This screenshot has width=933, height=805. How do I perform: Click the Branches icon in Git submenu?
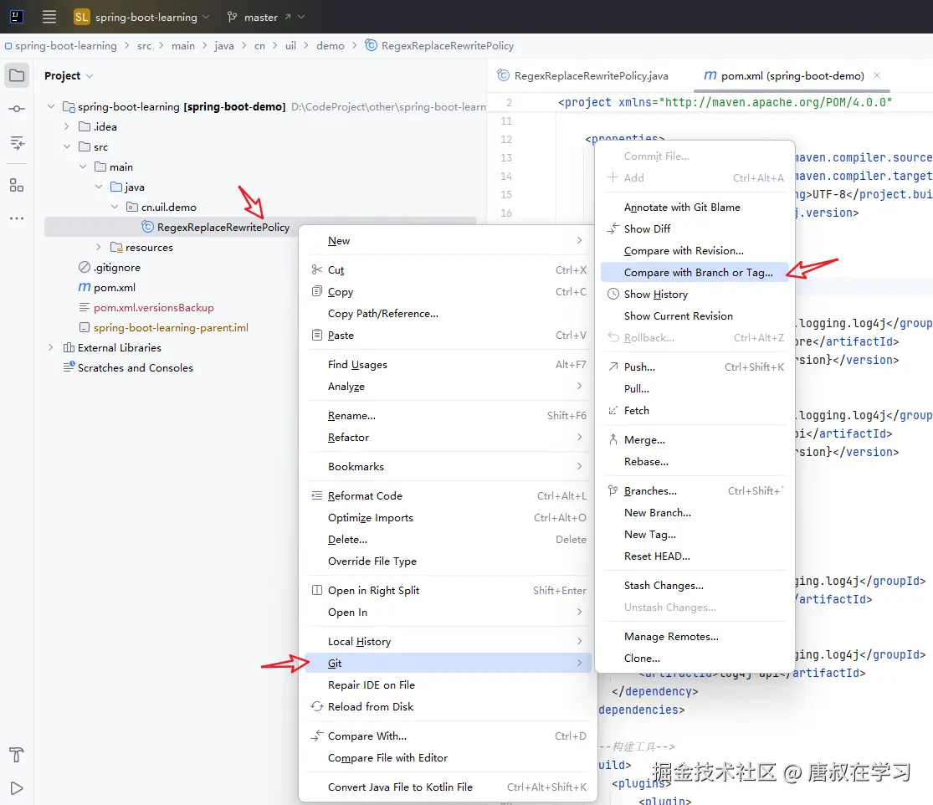pos(613,491)
